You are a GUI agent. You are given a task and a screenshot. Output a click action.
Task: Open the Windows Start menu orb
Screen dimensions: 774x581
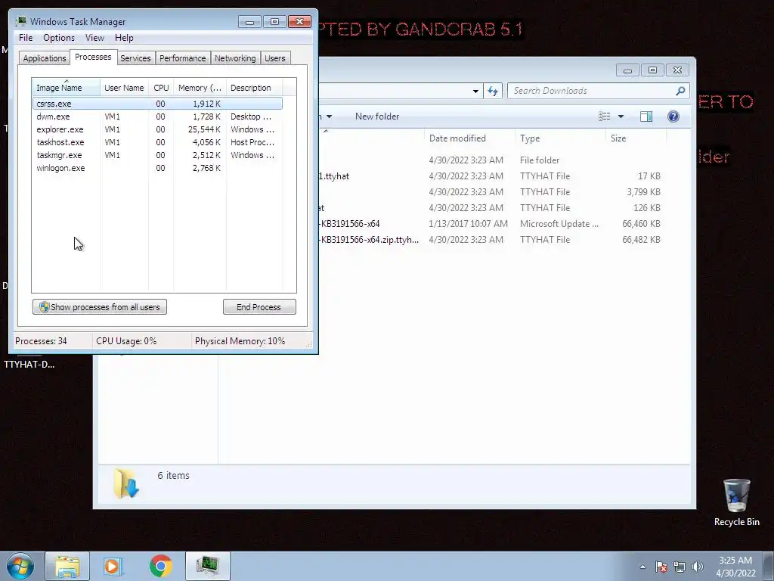20,566
